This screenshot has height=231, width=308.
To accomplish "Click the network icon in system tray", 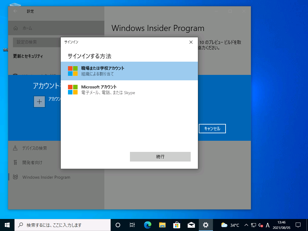I will [x=253, y=225].
